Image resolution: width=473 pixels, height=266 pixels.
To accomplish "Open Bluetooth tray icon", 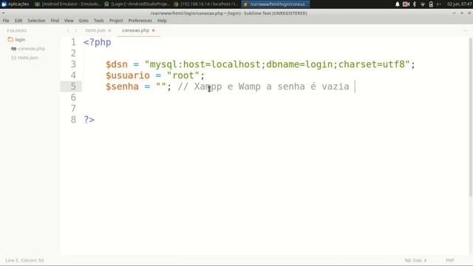I will point(415,4).
